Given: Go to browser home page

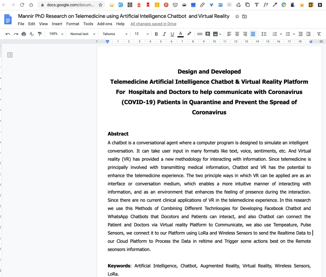Looking at the screenshot, I should (x=31, y=5).
